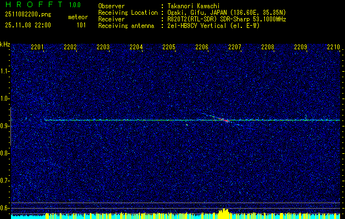
Task: Click the signal power peak in bottom bar graph
Action: pos(224,214)
